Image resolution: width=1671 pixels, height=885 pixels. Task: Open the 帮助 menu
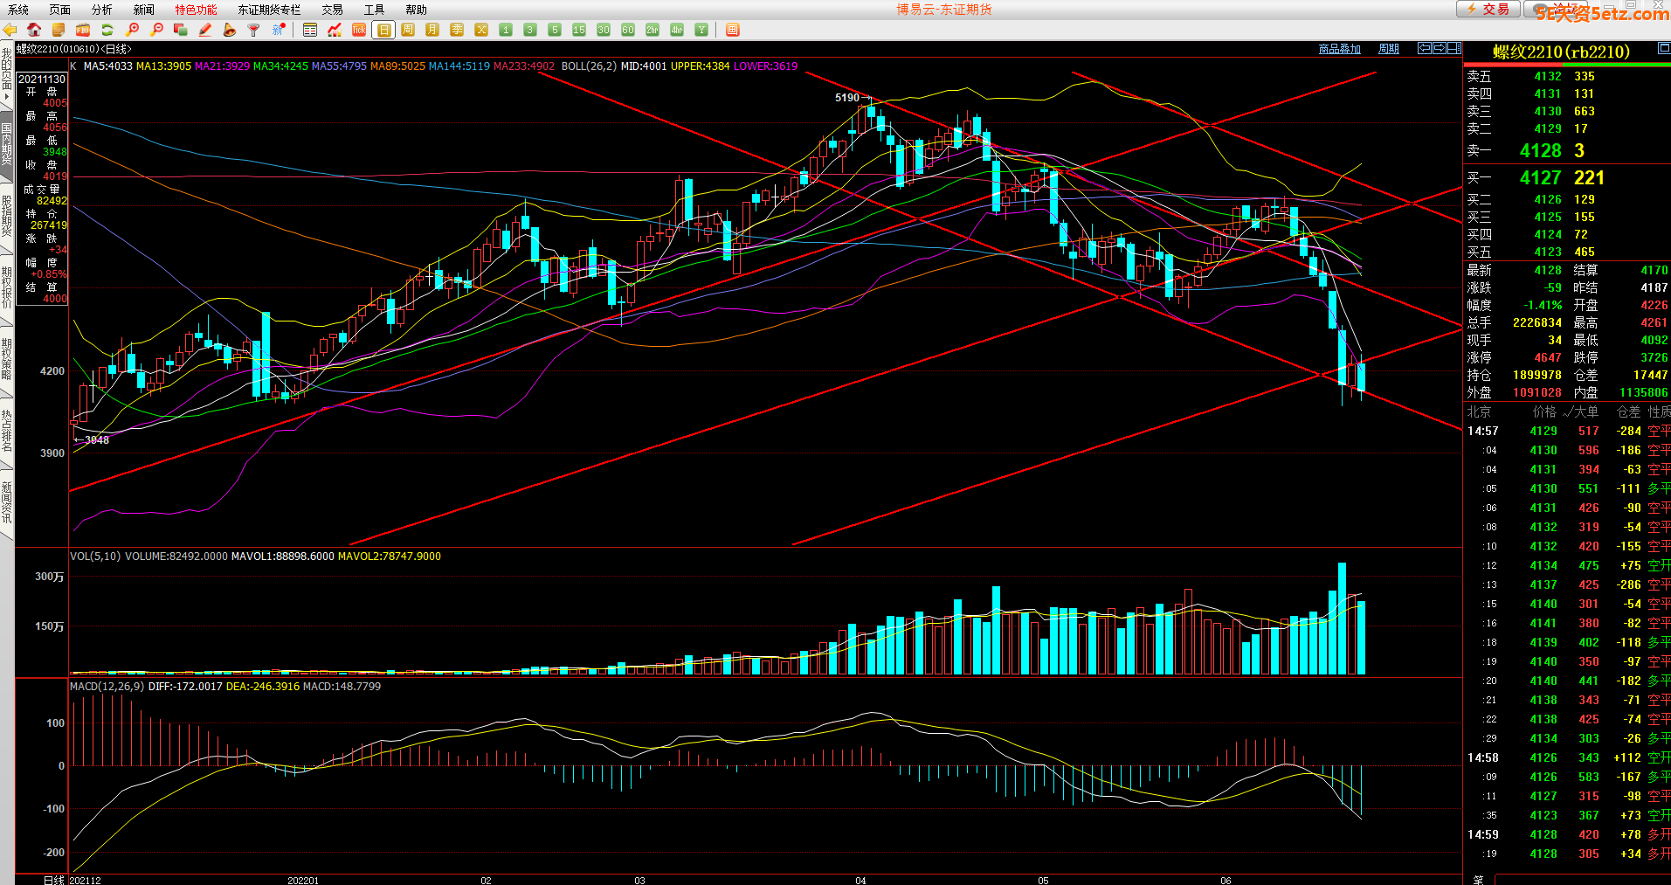pos(417,10)
